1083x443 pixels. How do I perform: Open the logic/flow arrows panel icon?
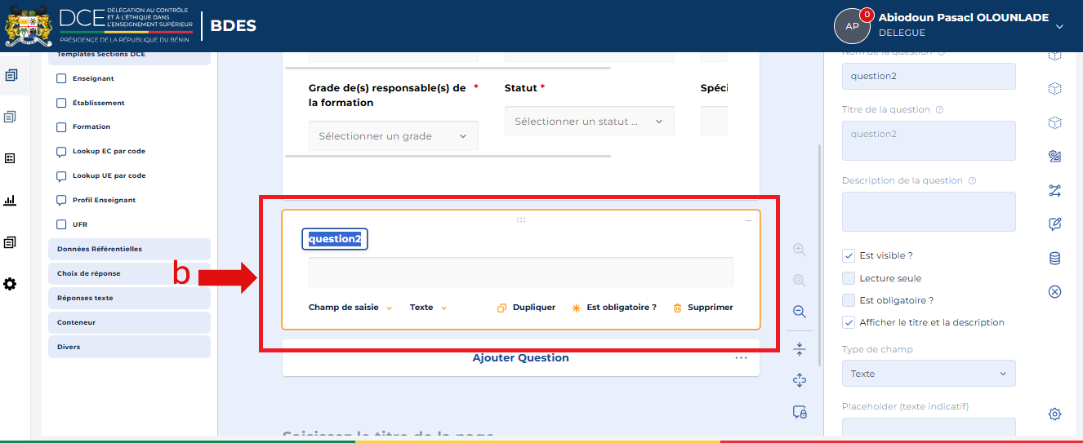click(x=1054, y=191)
